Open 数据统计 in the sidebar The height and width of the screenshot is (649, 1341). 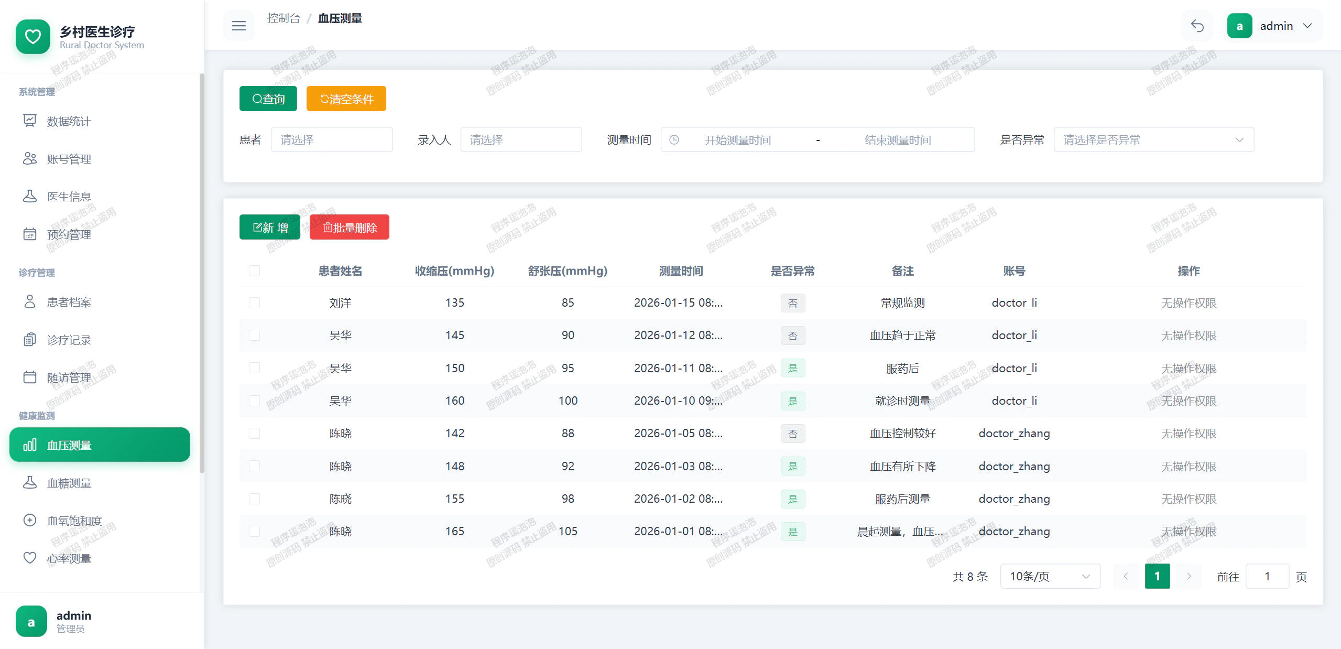click(x=100, y=121)
